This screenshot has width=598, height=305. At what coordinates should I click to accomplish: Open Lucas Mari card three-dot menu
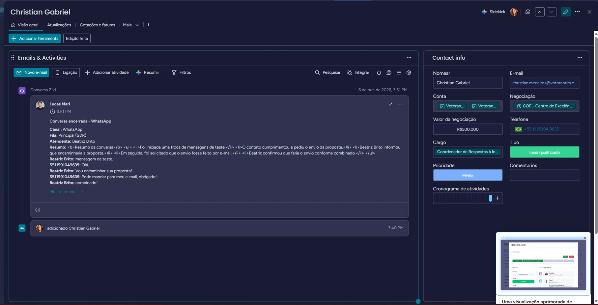[400, 104]
